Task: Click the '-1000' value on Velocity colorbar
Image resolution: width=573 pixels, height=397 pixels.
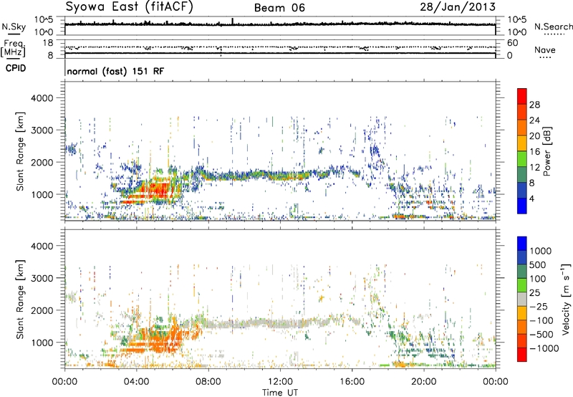Action: tap(544, 348)
